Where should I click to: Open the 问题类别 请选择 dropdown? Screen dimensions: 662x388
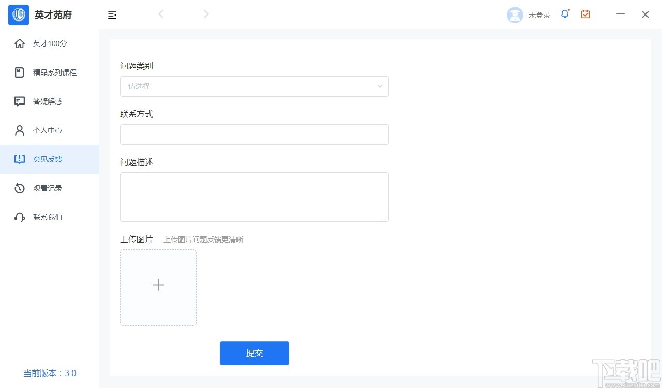point(254,86)
